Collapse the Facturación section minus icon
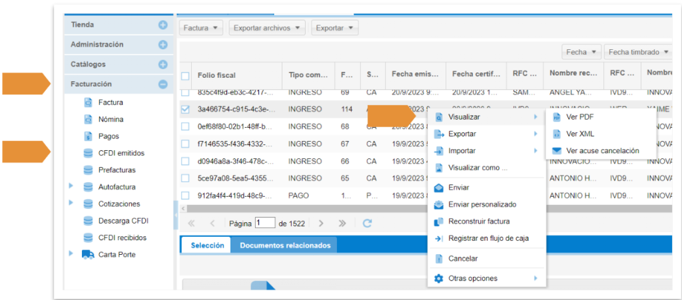Viewport: 682px width, 300px height. [163, 84]
